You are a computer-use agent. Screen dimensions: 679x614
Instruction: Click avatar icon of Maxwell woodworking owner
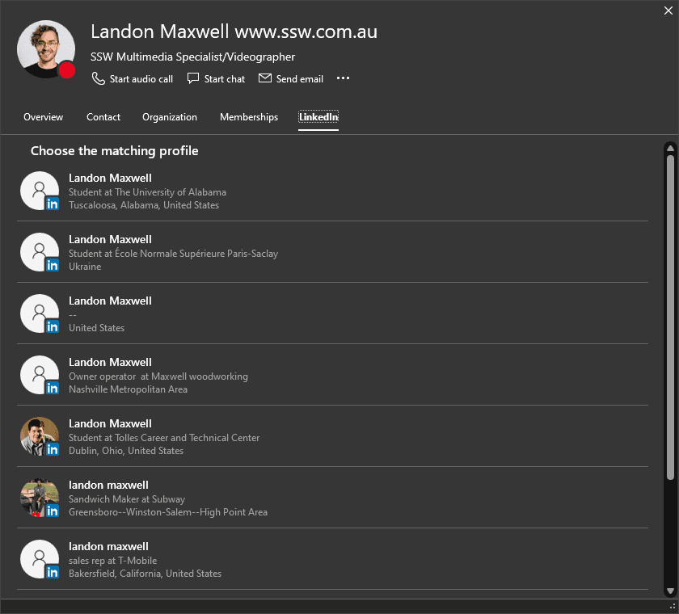click(40, 376)
